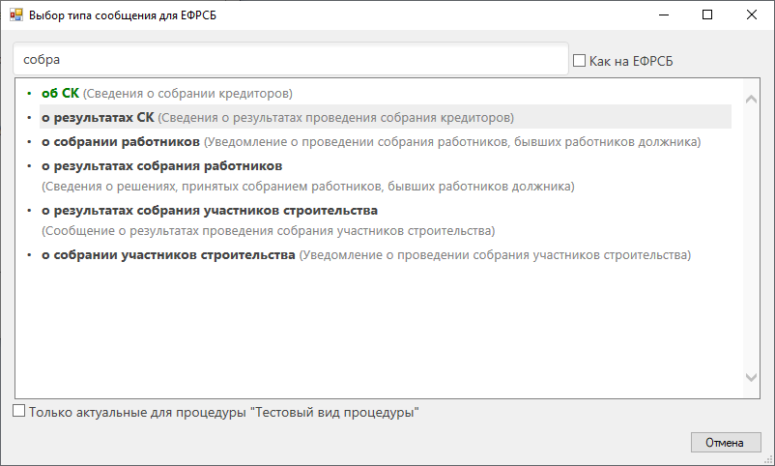Pick "о результатах собрания работников" entry
This screenshot has width=775, height=466.
[161, 166]
